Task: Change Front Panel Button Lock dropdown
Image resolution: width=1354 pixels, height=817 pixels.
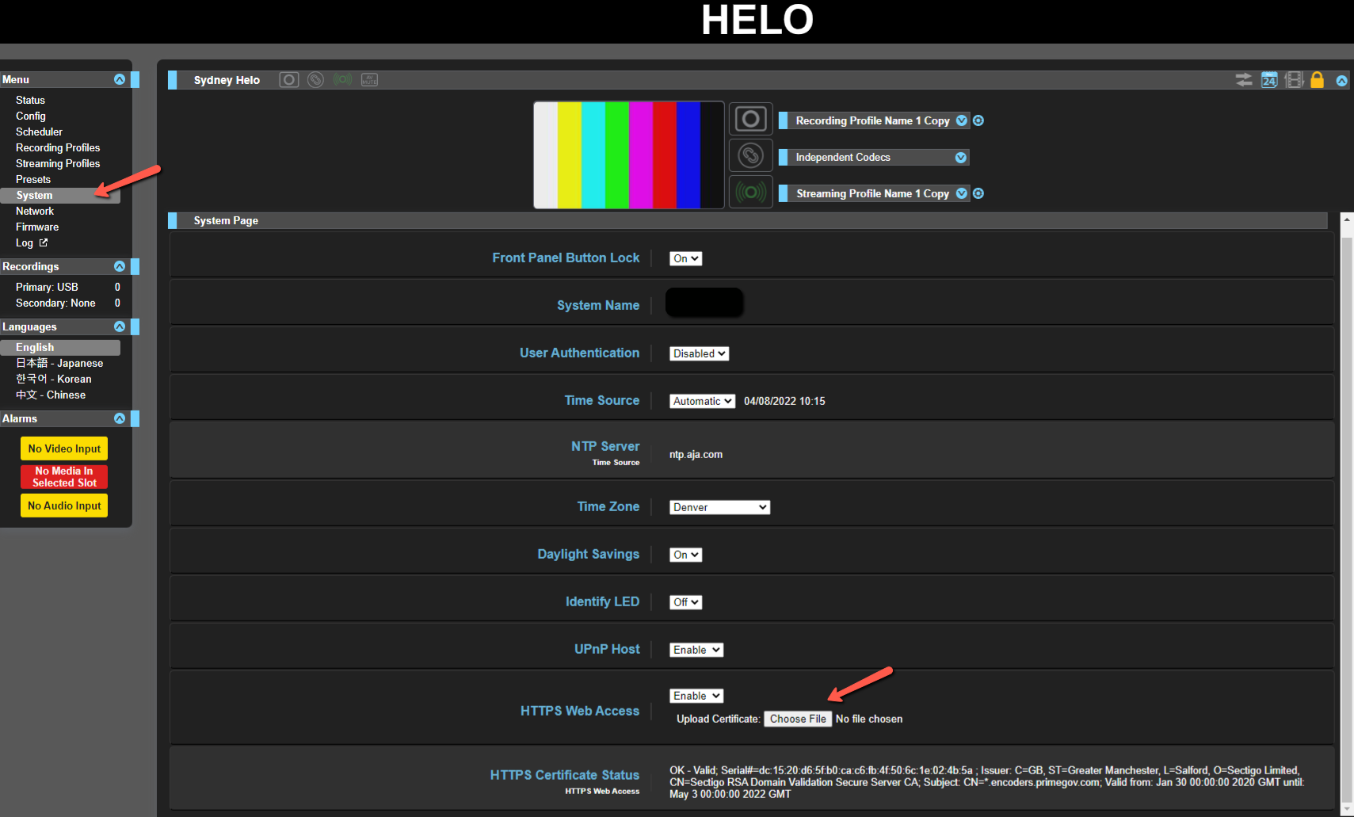Action: pyautogui.click(x=686, y=258)
